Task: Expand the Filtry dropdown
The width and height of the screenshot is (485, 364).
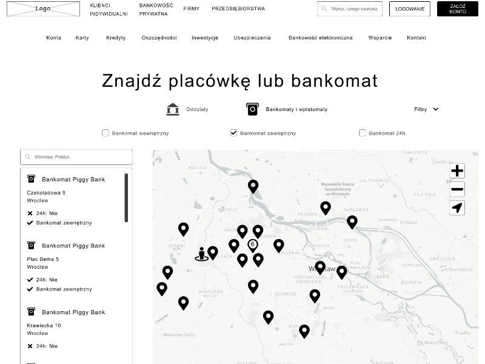Action: click(426, 109)
